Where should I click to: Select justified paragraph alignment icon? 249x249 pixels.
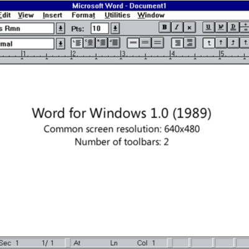114,43
